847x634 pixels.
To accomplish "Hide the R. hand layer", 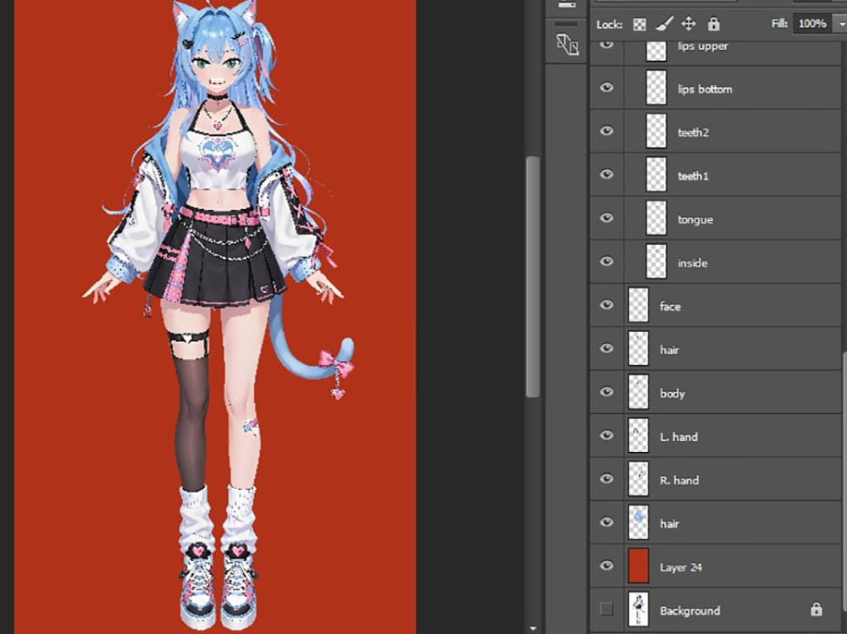I will tap(606, 478).
